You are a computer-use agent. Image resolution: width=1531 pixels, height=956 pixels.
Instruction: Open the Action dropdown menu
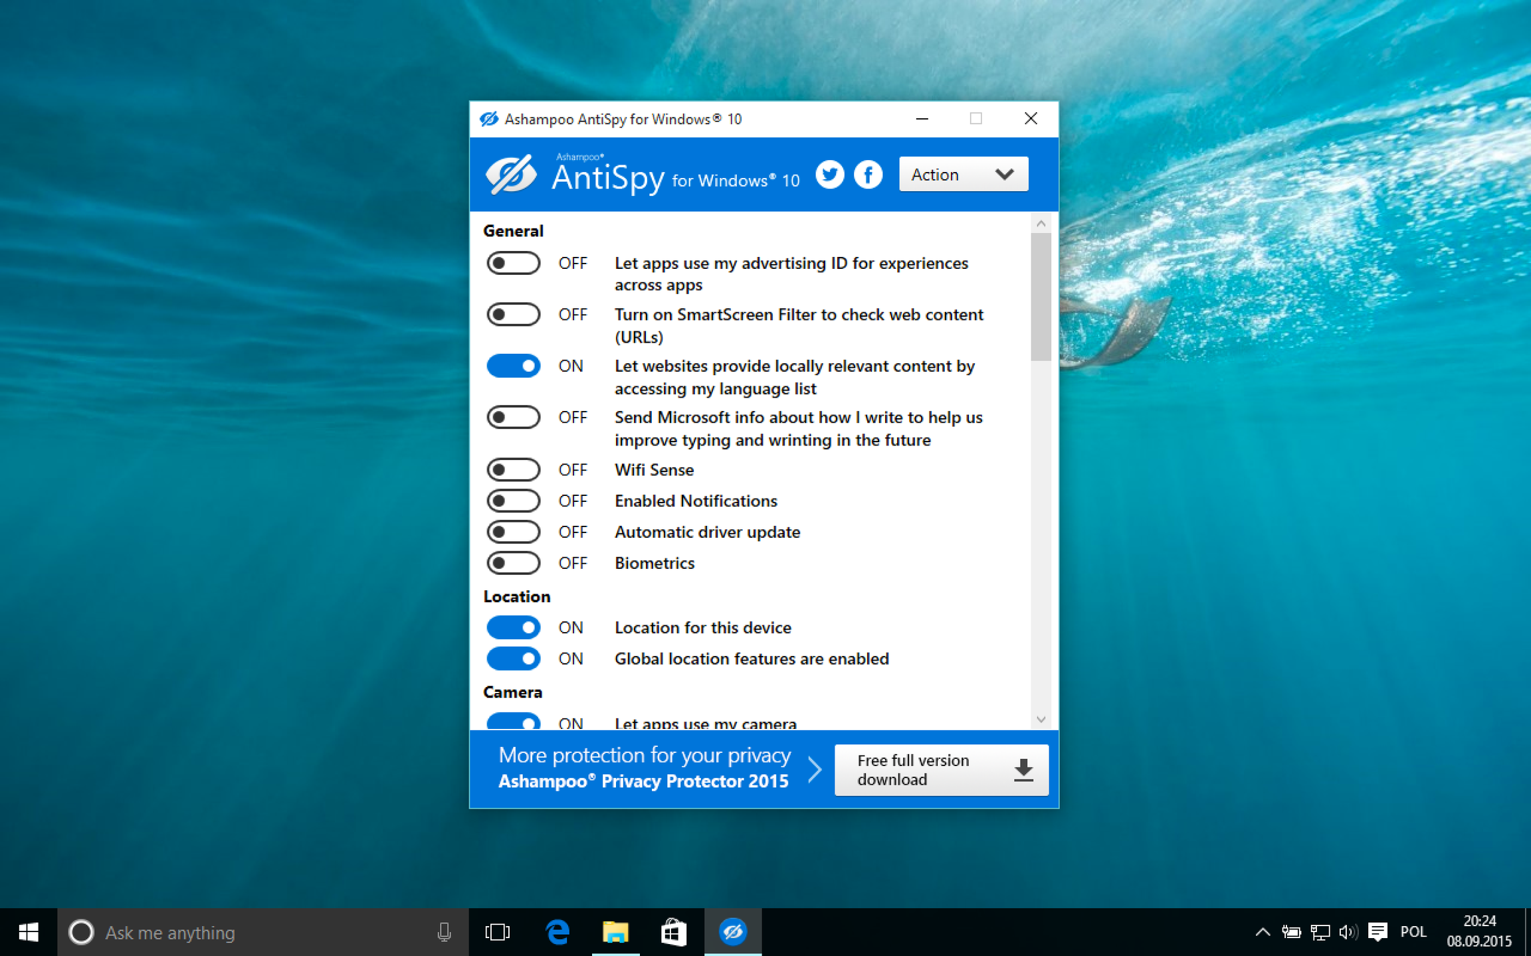point(964,174)
